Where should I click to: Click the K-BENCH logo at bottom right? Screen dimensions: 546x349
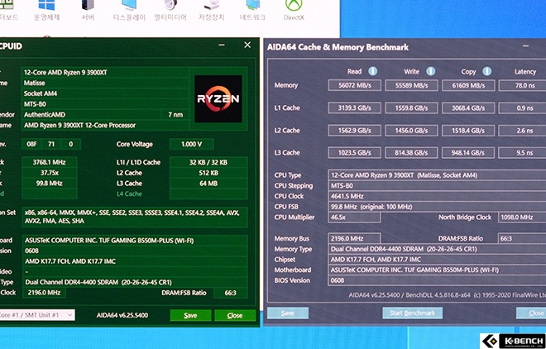pyautogui.click(x=513, y=341)
